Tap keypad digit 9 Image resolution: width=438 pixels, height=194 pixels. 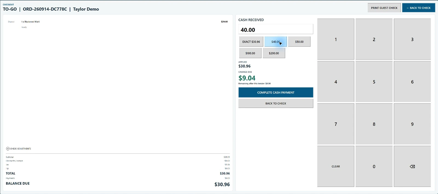(x=412, y=124)
